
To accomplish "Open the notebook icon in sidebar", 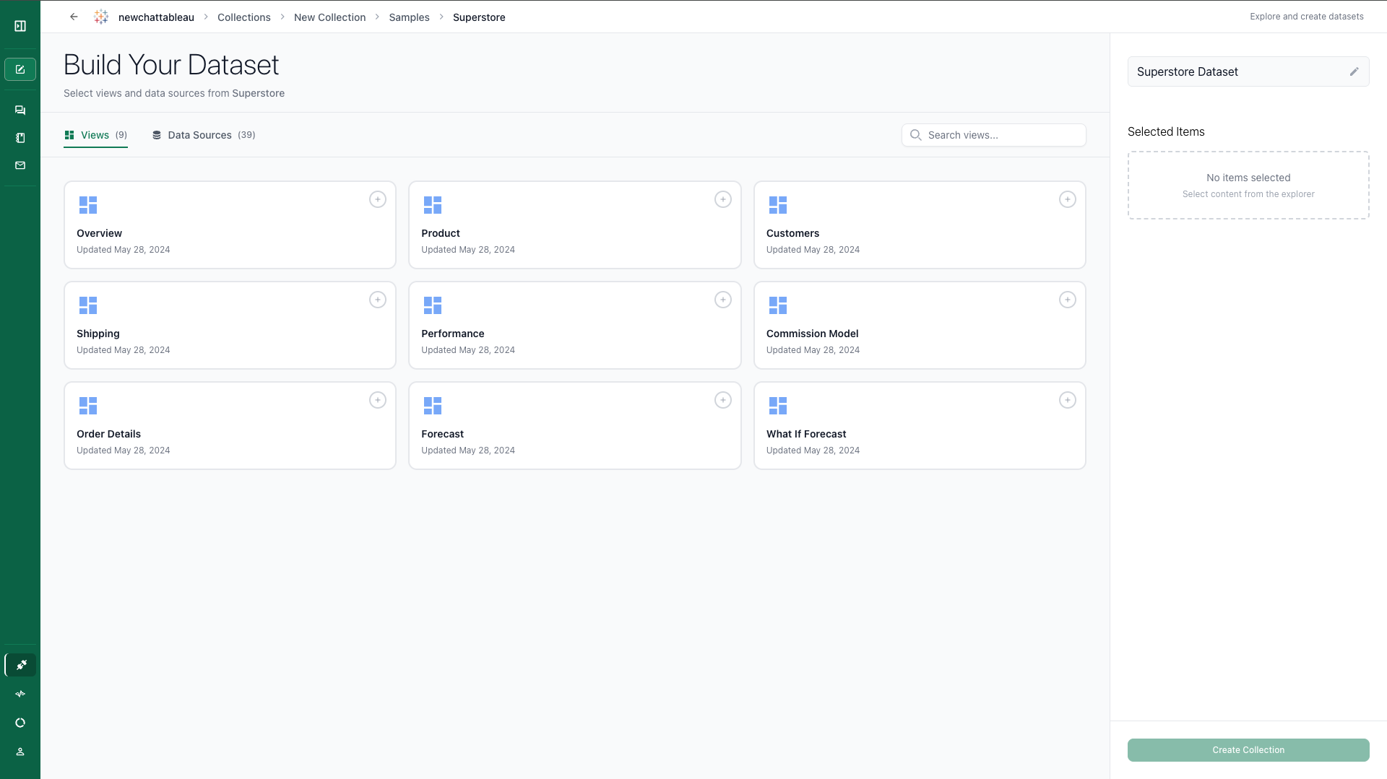I will coord(20,137).
